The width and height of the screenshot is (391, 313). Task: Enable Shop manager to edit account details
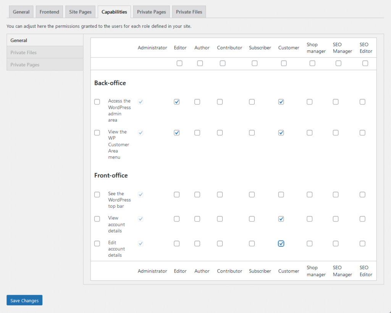coord(309,244)
